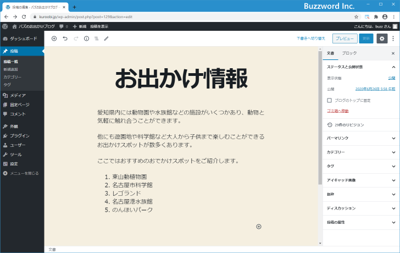Bookmark page with the star icon

[356, 17]
